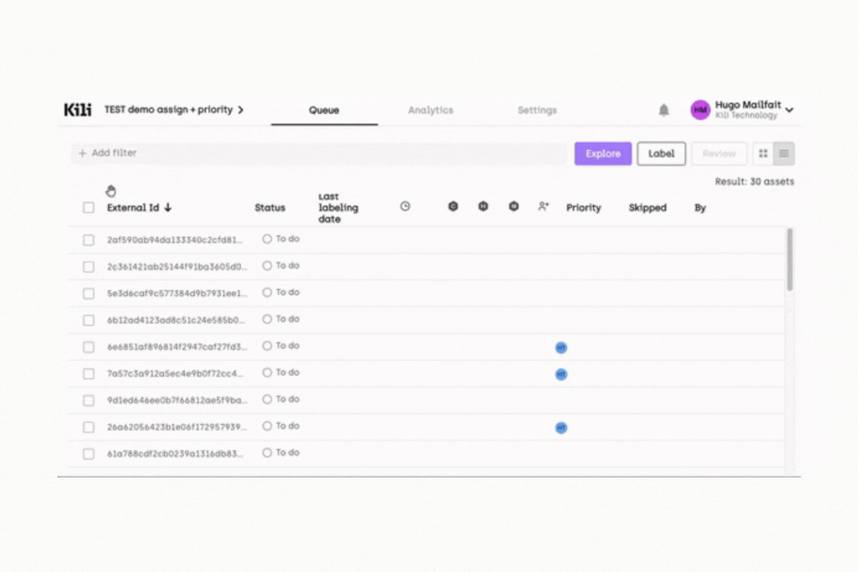Click the Kili logo

point(77,109)
